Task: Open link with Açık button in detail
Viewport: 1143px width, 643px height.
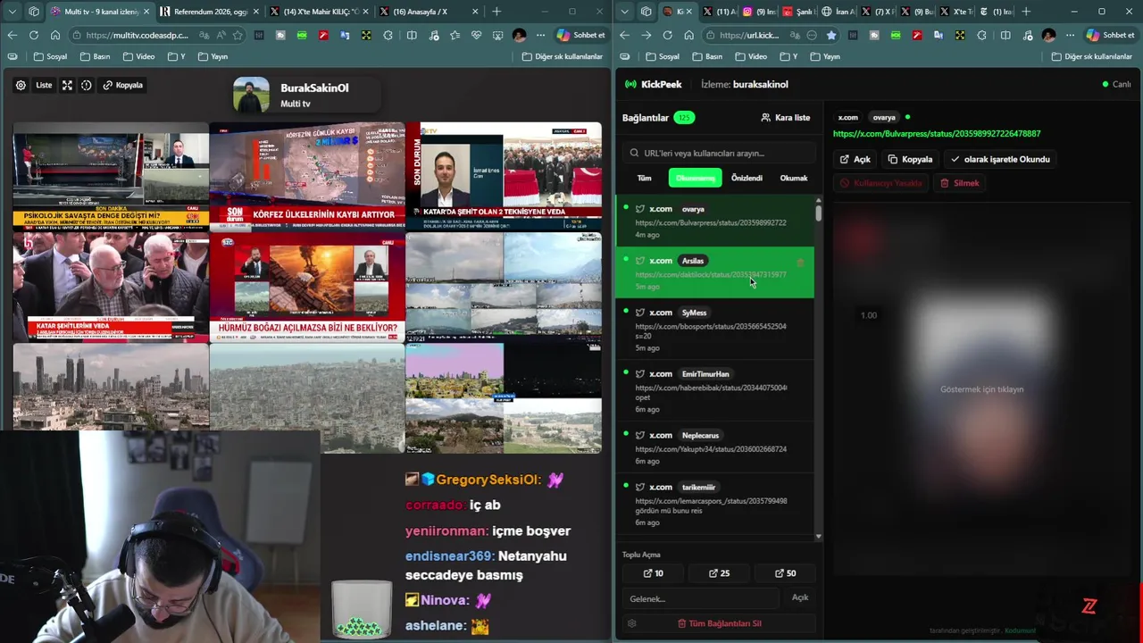Action: point(855,159)
